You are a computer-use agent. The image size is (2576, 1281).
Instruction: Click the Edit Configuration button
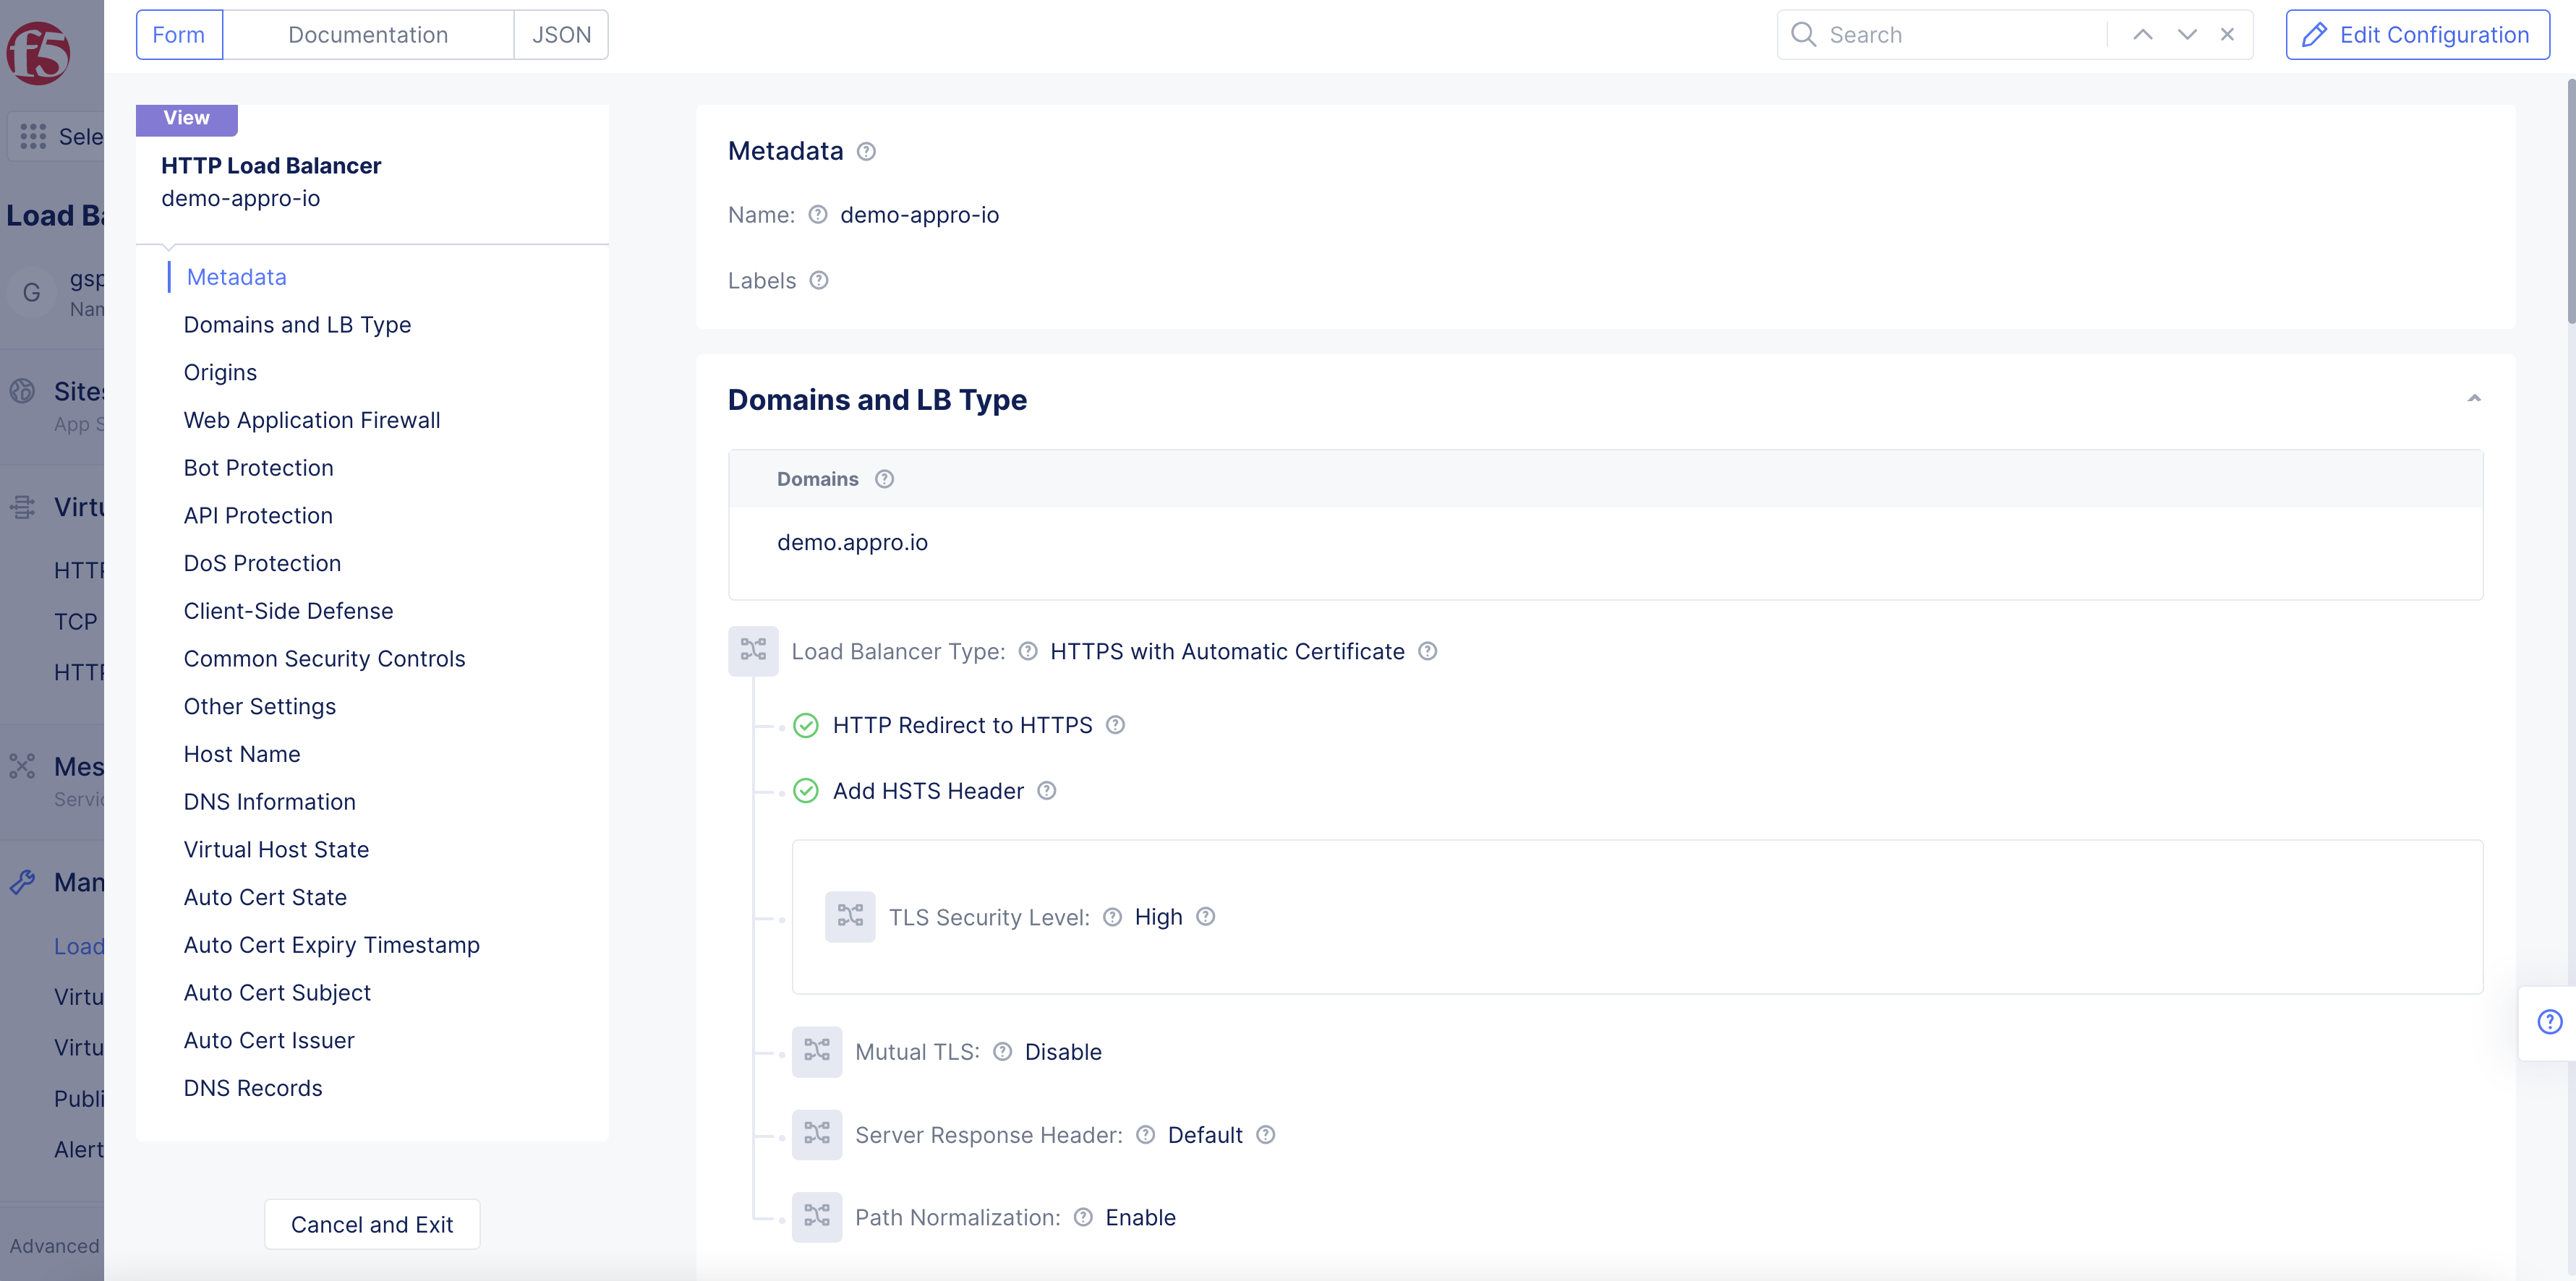tap(2417, 35)
